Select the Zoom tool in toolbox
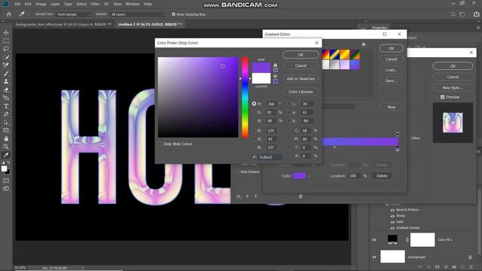The image size is (482, 271). pos(6,147)
